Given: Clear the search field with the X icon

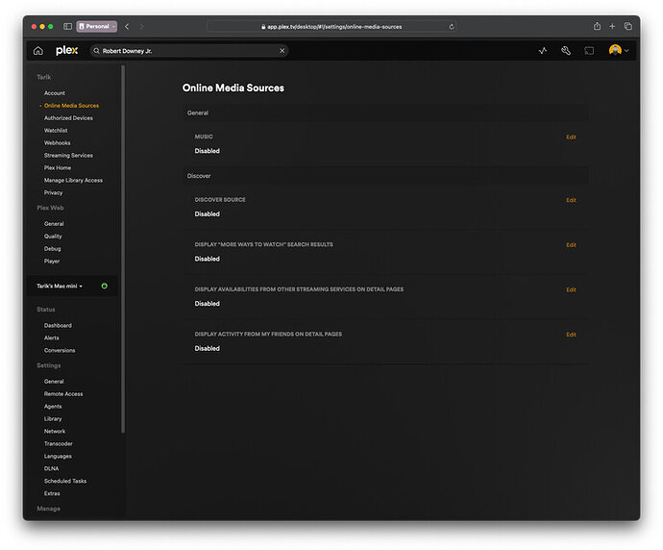Looking at the screenshot, I should (x=282, y=50).
